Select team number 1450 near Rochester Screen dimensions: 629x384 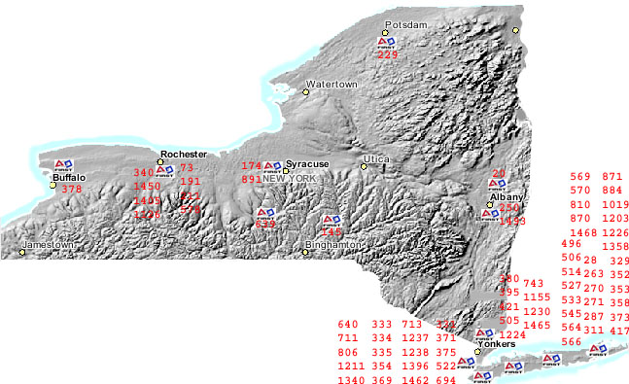point(147,187)
